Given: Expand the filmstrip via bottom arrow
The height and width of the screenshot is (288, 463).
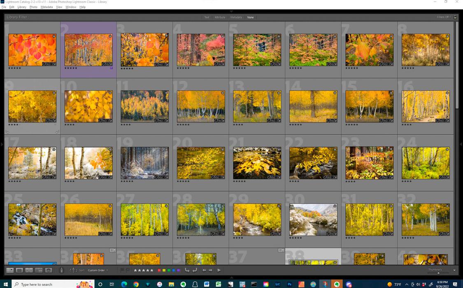Looking at the screenshot, I should [x=231, y=278].
